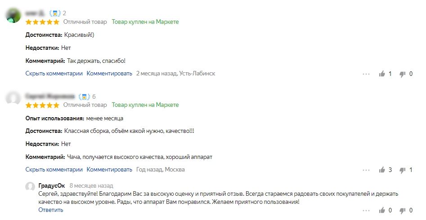
Task: Thumbs up the ГрадусОк reply
Action: click(382, 210)
